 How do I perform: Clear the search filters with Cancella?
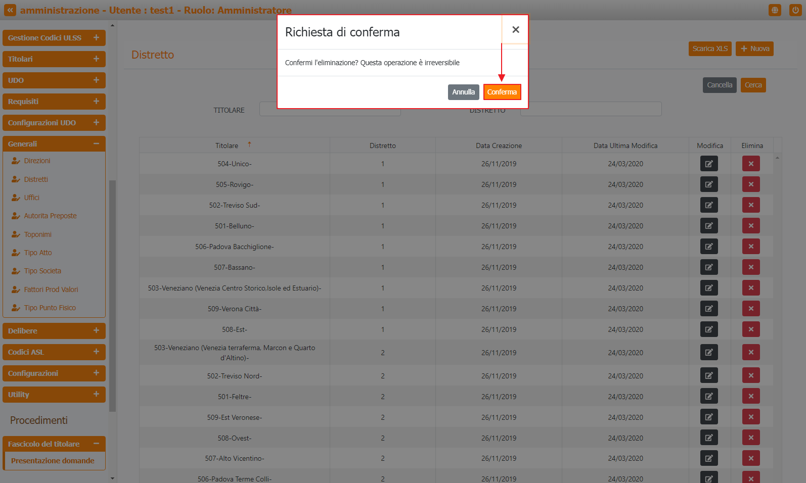(720, 85)
